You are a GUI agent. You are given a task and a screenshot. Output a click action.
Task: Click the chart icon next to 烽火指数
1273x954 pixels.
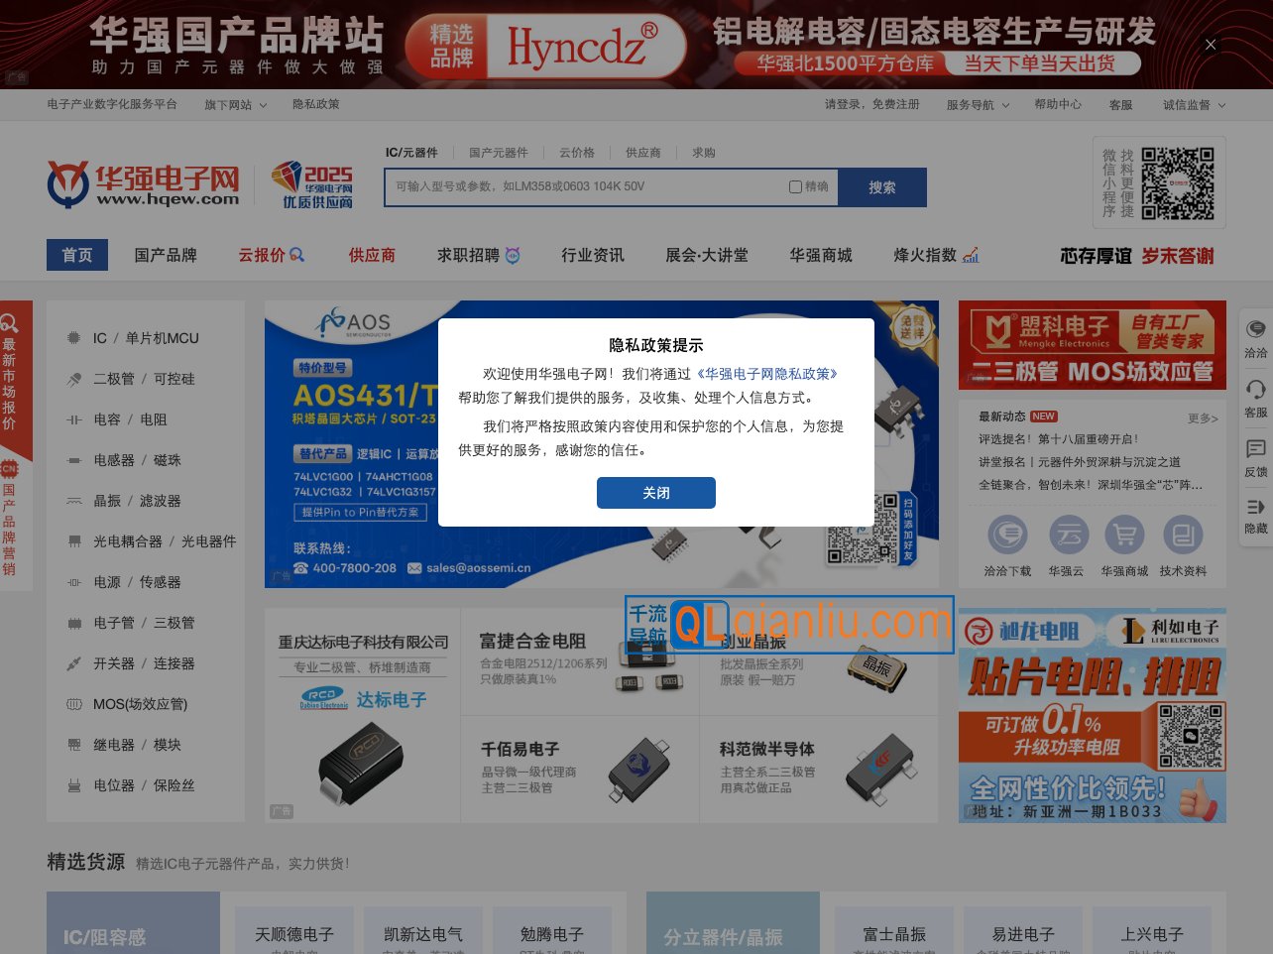970,255
